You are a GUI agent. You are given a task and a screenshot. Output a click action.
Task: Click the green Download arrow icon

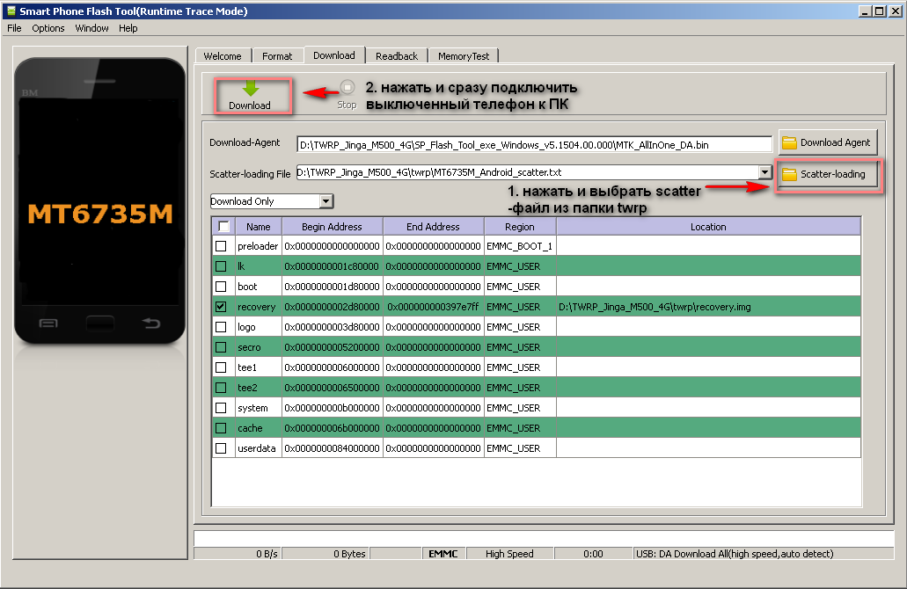pos(250,89)
